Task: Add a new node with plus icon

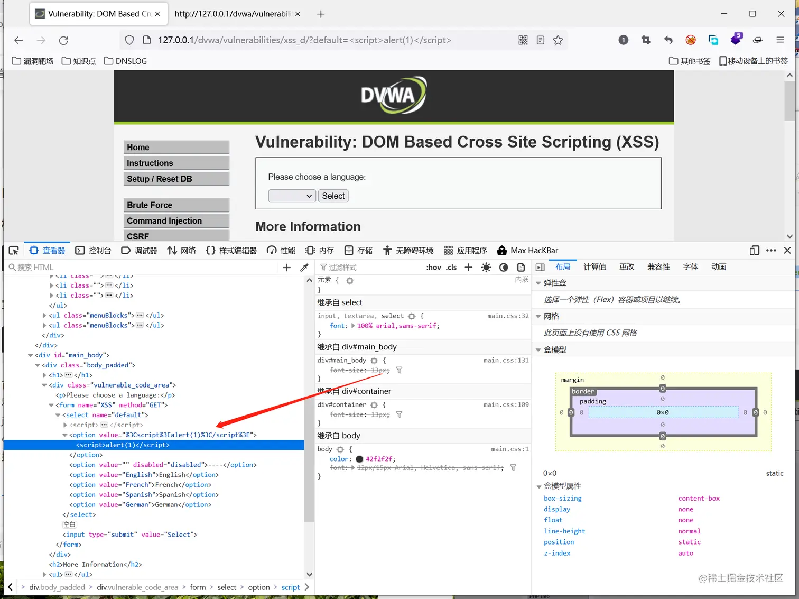Action: (287, 268)
